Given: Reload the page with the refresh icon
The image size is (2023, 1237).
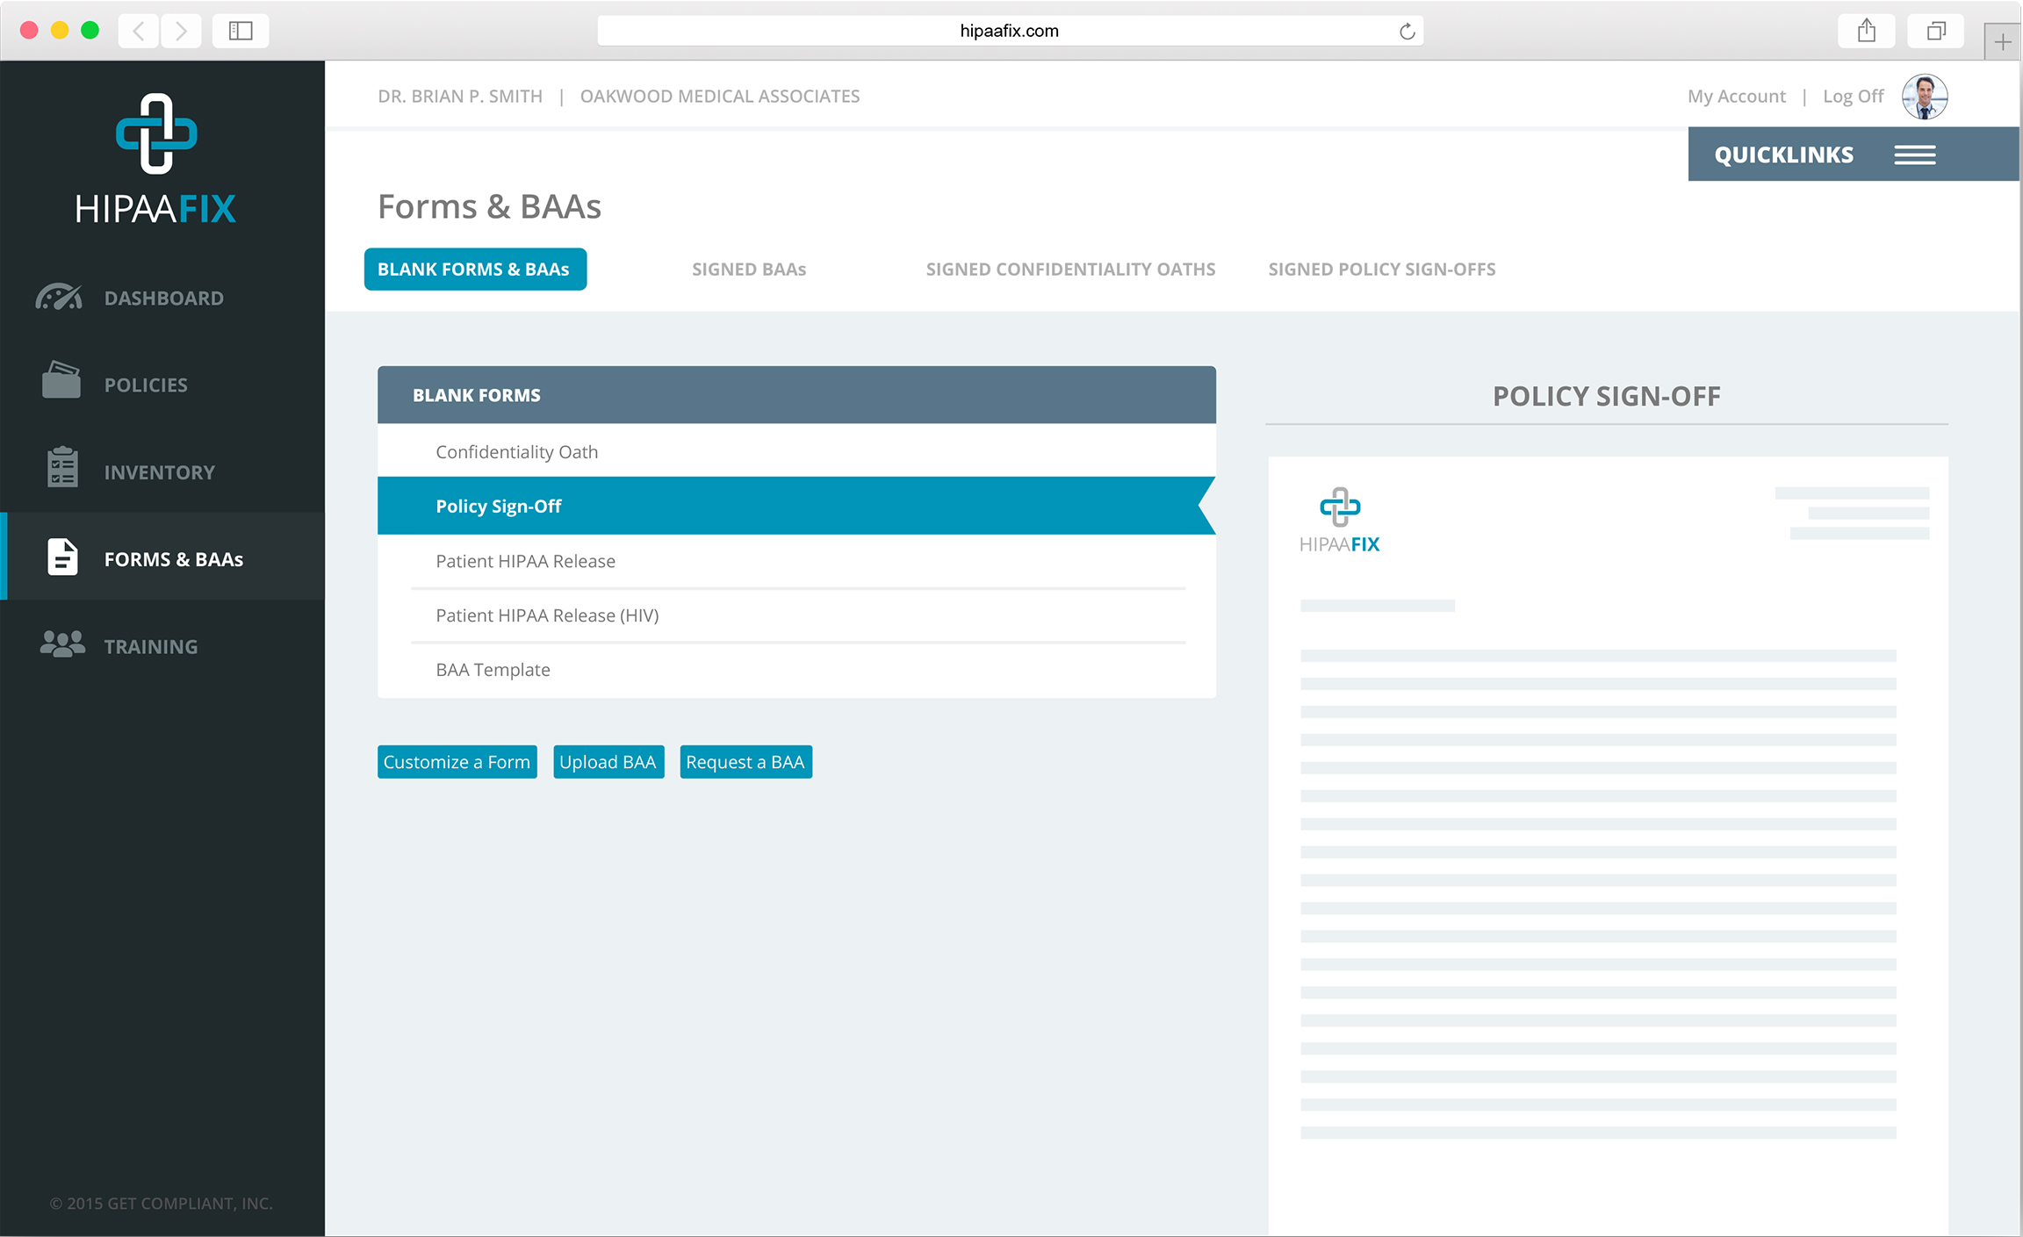Looking at the screenshot, I should point(1407,32).
